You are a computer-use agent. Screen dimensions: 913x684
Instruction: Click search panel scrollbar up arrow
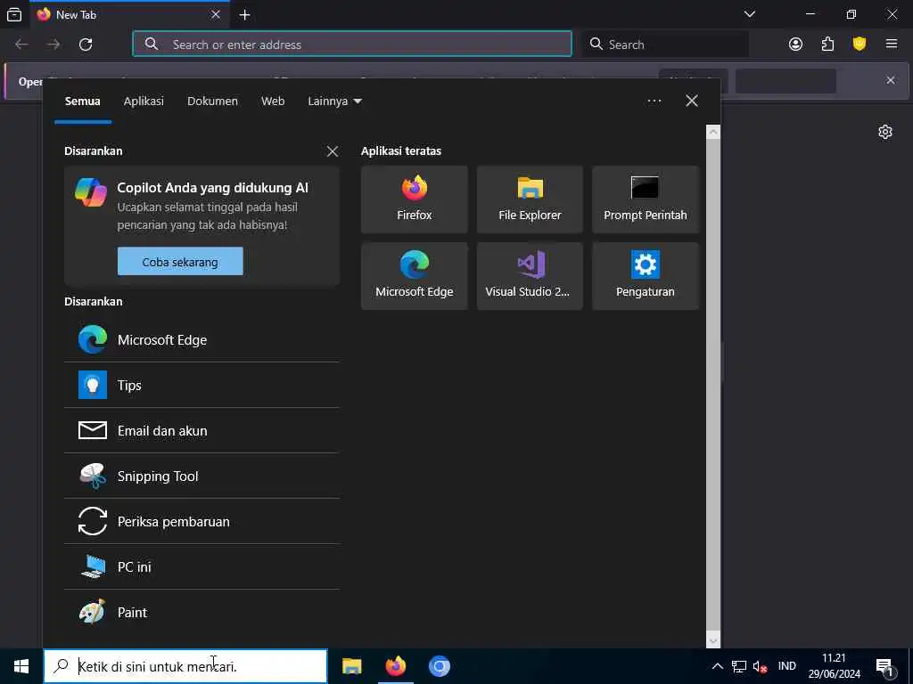click(713, 132)
